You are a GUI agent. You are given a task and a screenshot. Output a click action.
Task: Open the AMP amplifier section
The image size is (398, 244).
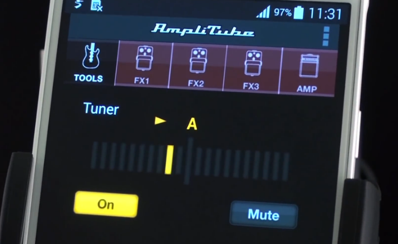point(307,70)
